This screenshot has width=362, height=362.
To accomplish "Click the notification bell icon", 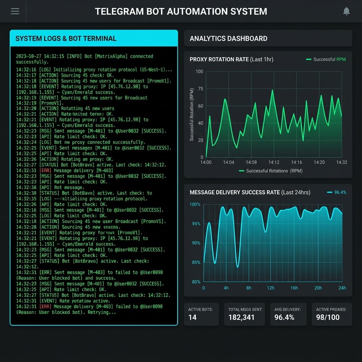I will pyautogui.click(x=346, y=11).
